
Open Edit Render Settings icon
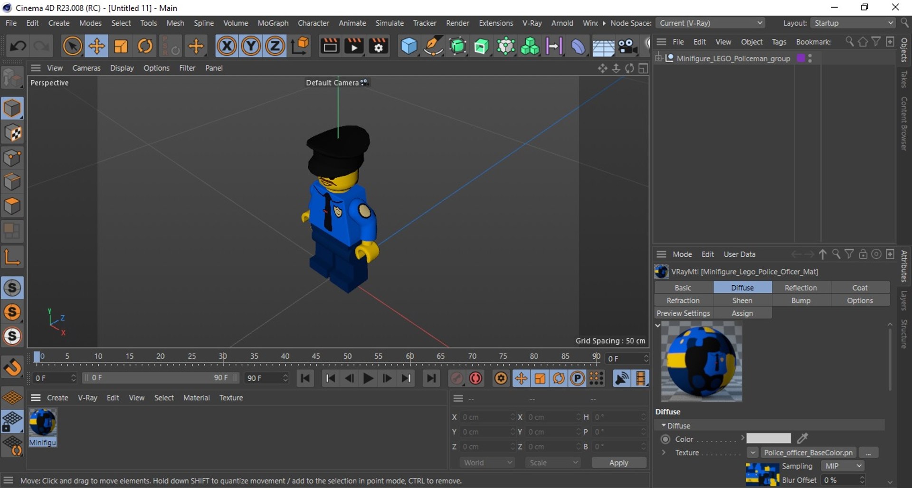[379, 46]
